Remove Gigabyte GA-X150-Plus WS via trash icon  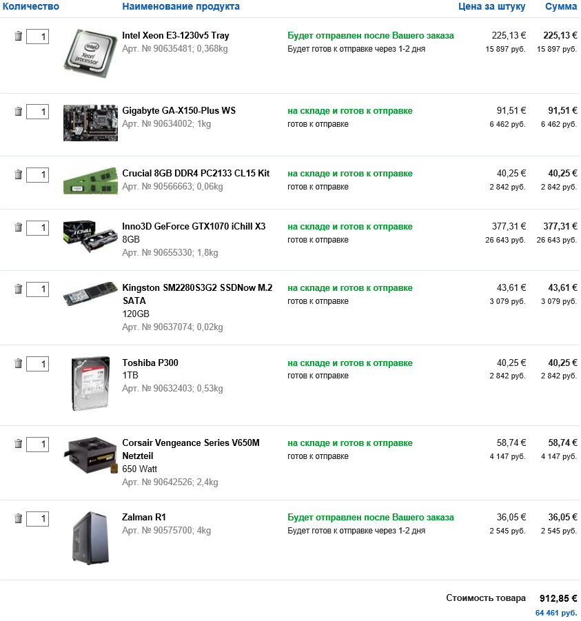[x=19, y=111]
